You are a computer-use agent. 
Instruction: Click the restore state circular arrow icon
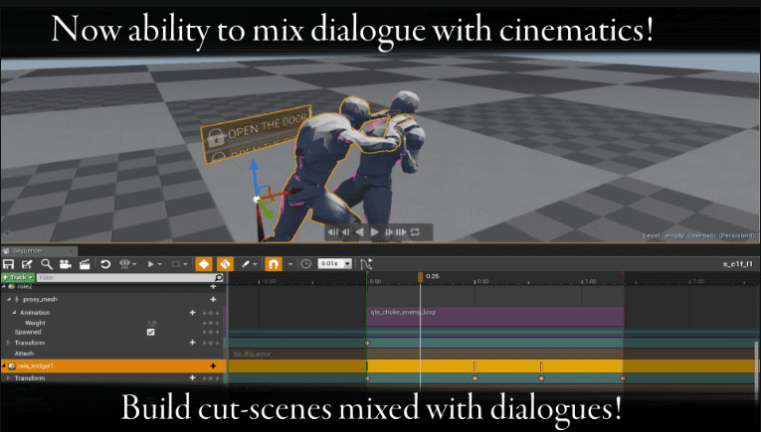(105, 264)
